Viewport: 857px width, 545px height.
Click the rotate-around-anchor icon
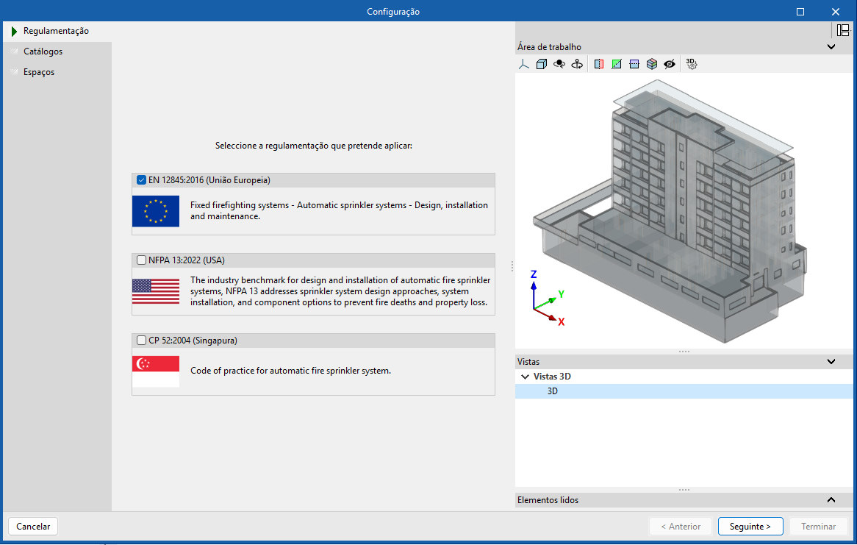pos(577,64)
